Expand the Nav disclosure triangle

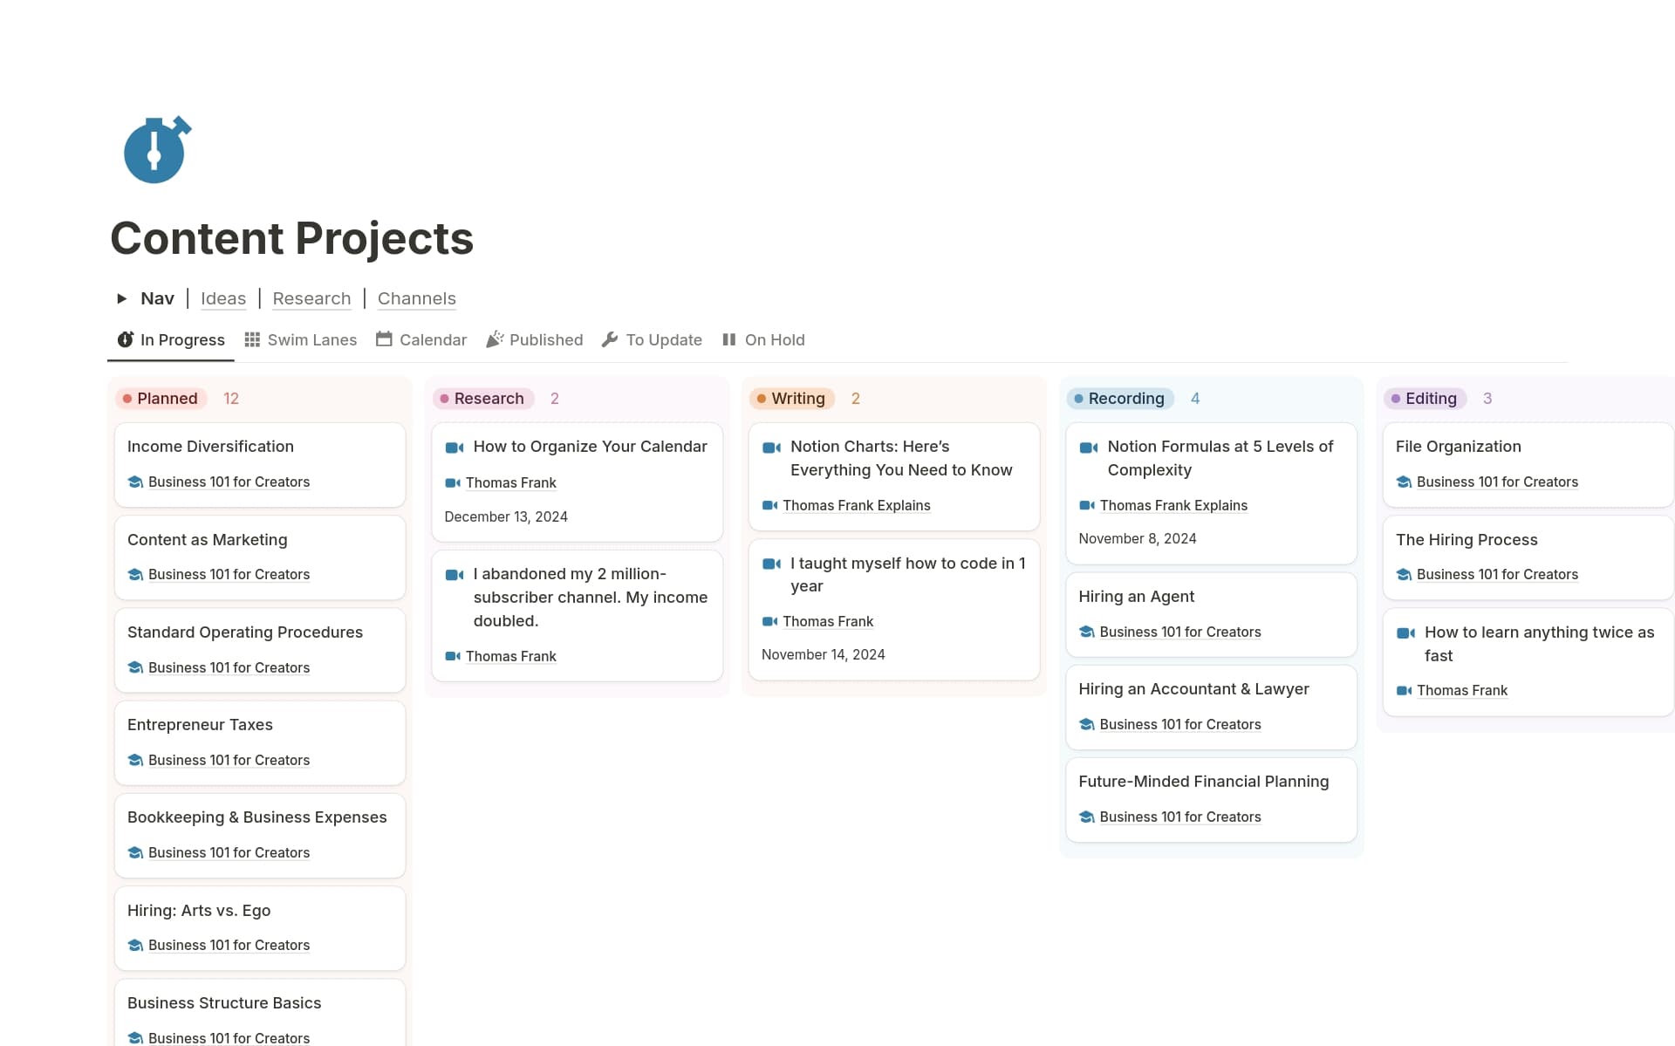point(121,298)
